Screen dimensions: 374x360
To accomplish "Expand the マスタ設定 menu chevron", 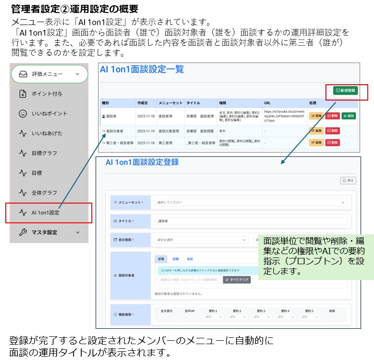I will pos(78,232).
